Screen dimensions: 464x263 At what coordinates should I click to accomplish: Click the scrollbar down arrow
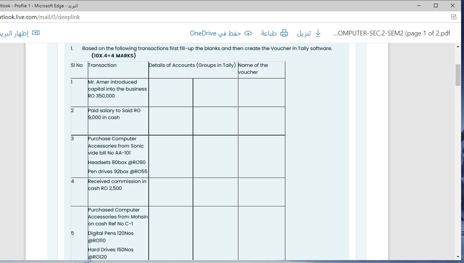pos(458,257)
